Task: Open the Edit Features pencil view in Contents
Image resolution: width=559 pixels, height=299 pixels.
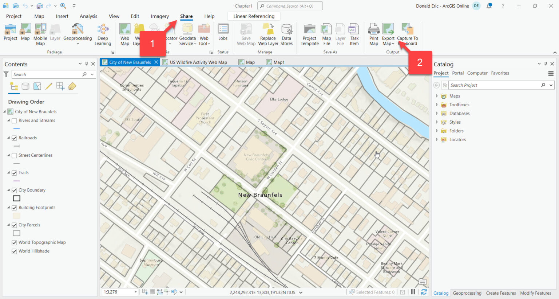Action: [49, 86]
